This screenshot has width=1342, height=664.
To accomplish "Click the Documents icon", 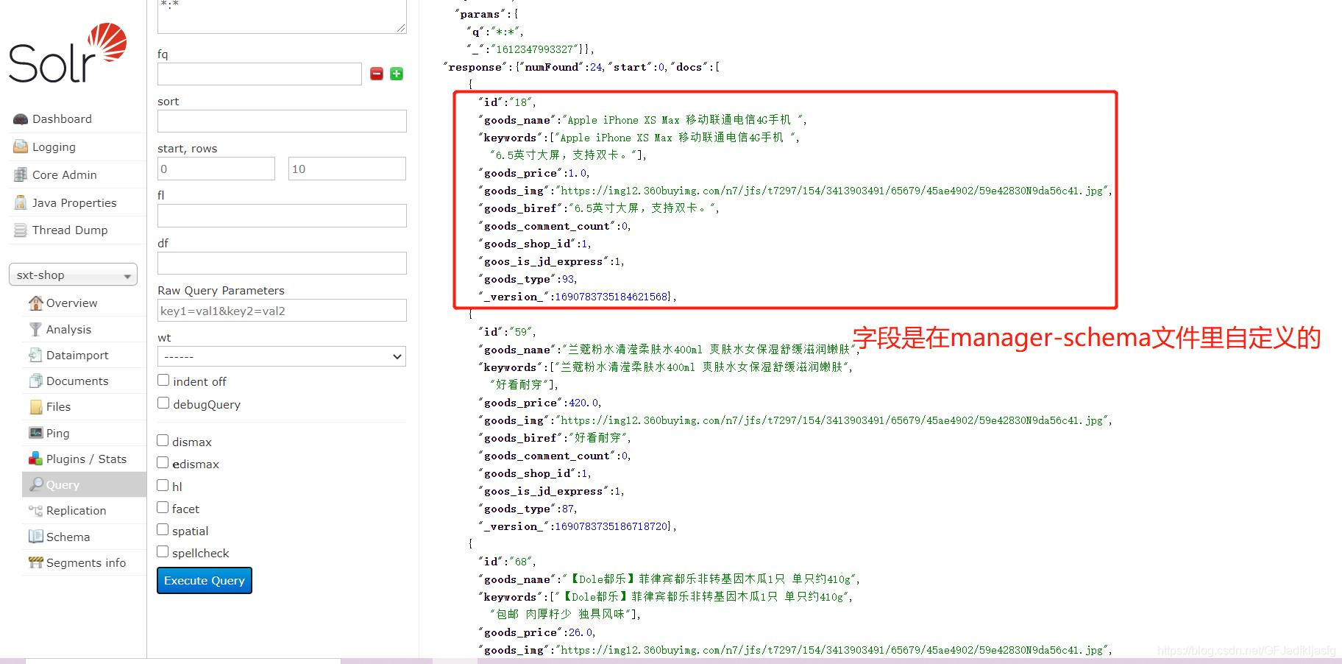I will coord(35,381).
